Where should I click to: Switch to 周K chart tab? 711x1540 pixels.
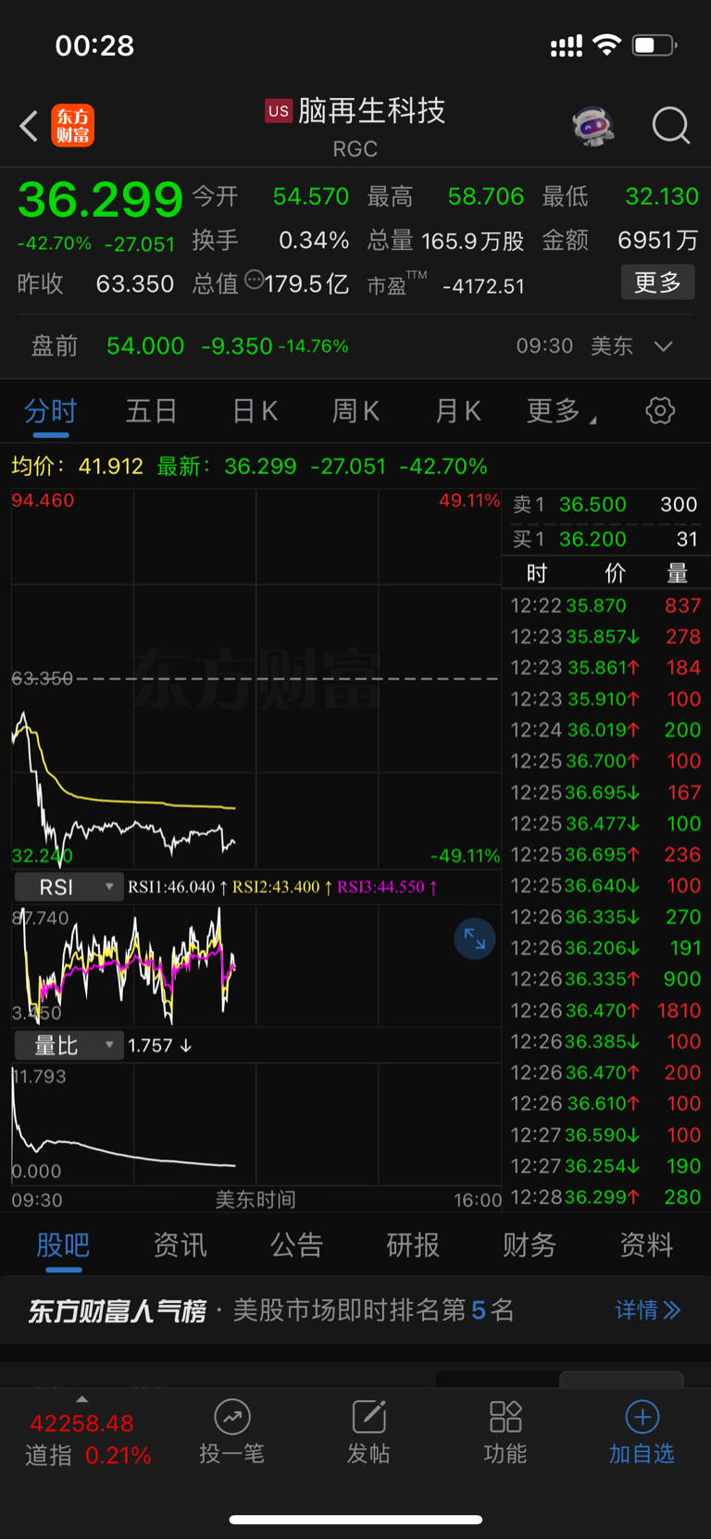pos(355,410)
